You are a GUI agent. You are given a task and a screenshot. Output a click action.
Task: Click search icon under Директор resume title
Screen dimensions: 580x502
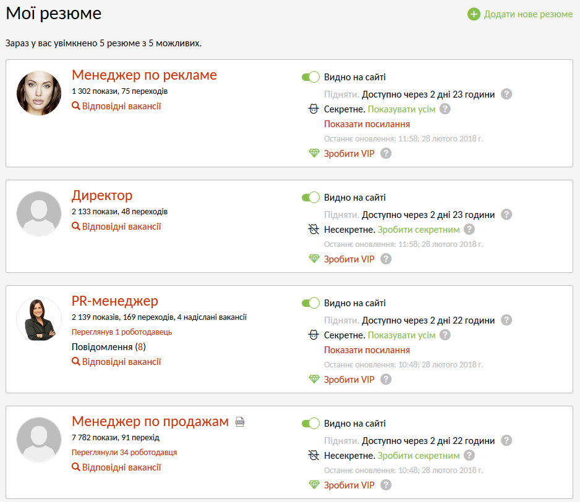click(76, 227)
